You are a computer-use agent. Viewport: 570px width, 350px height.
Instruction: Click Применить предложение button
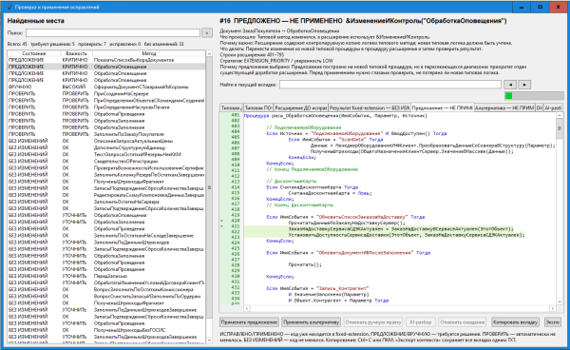point(249,322)
